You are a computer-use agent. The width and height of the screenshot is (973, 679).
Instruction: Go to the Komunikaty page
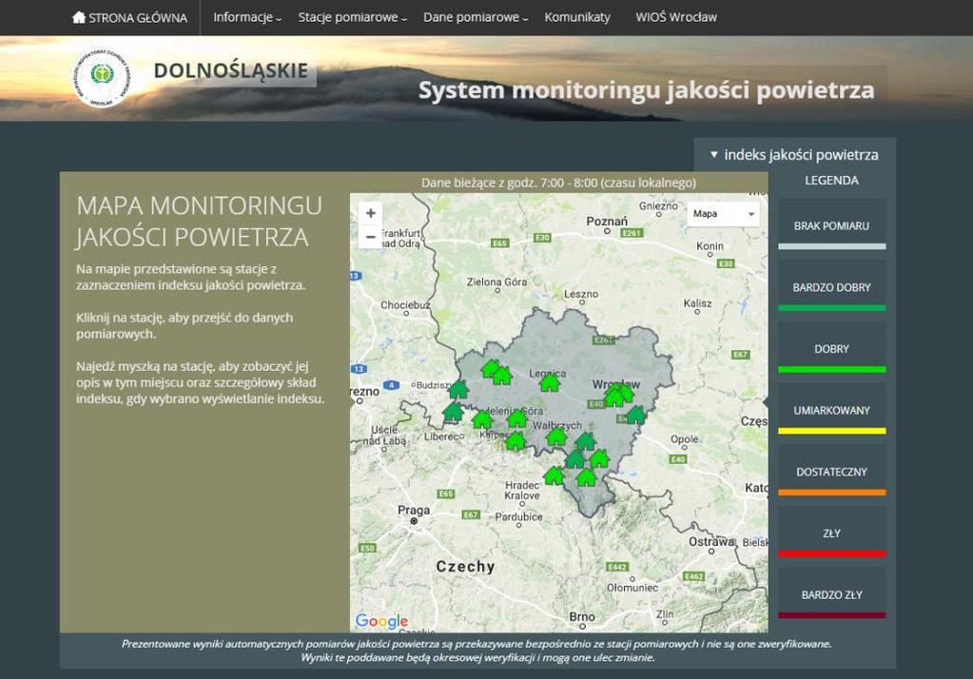(577, 17)
